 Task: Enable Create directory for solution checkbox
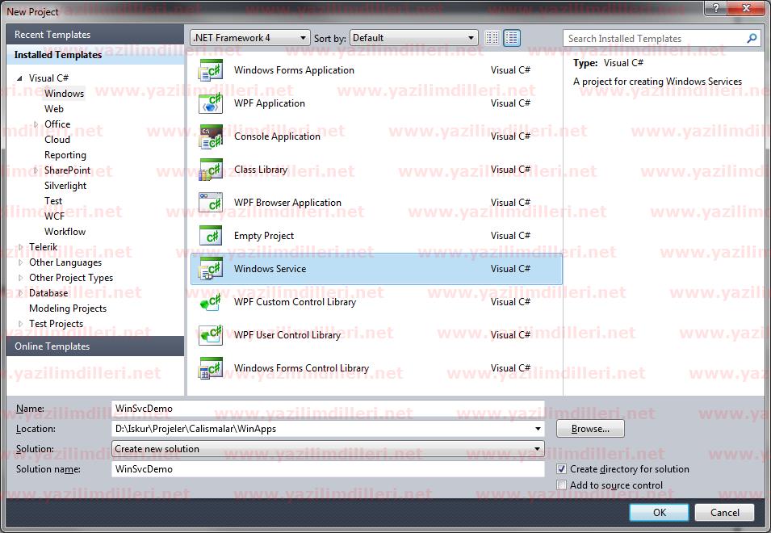(x=562, y=469)
